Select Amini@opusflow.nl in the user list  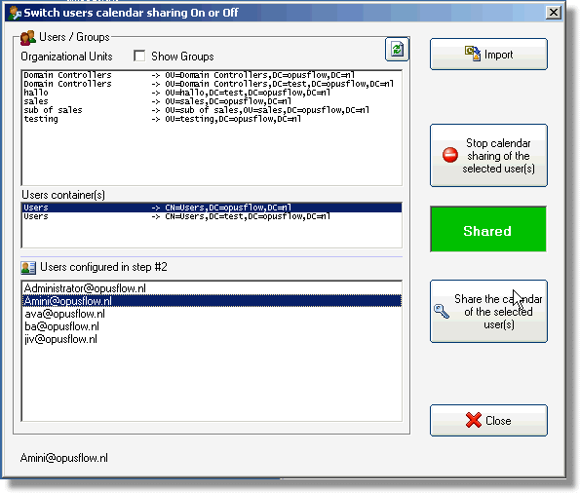[x=212, y=301]
